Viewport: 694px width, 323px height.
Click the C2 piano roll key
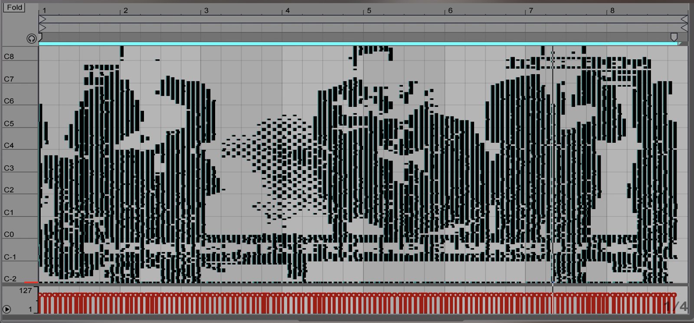[9, 190]
